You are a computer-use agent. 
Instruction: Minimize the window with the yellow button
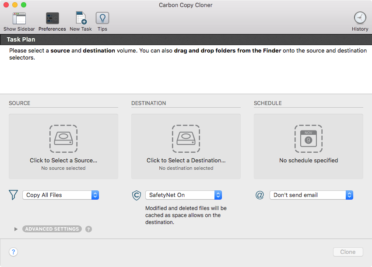coord(15,5)
